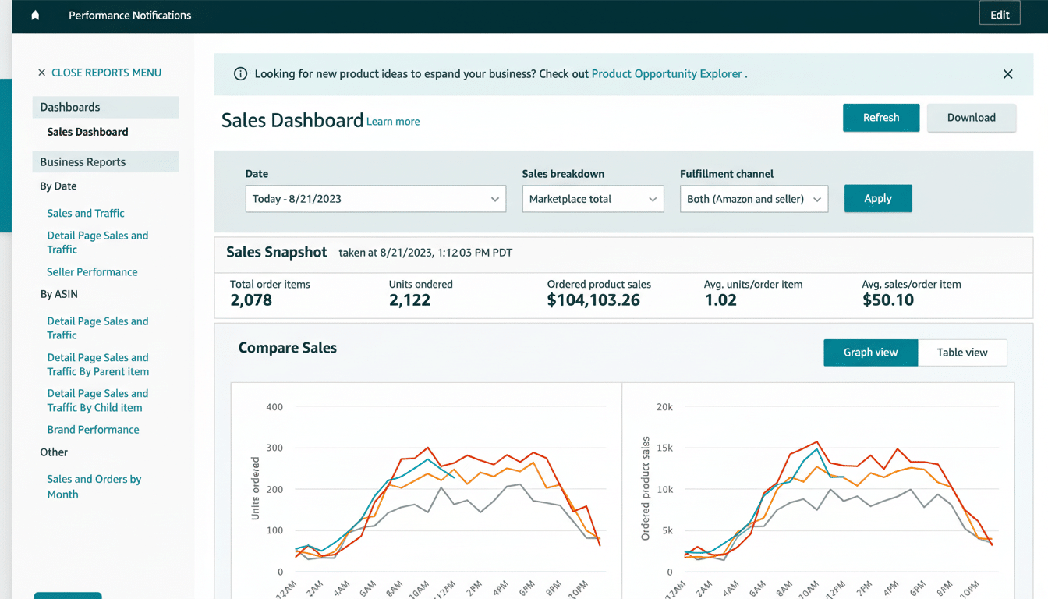Download the sales report
1048x599 pixels.
click(972, 117)
